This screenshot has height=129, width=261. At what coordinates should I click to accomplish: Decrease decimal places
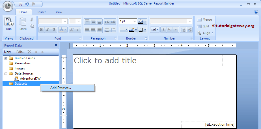189,30
